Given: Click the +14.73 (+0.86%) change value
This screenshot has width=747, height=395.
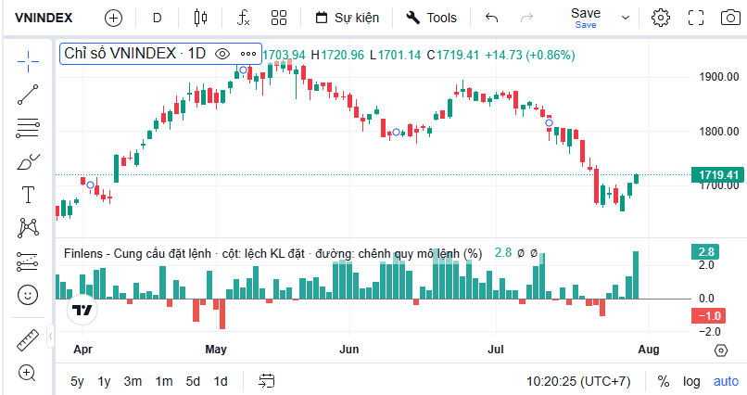Looking at the screenshot, I should pos(530,56).
